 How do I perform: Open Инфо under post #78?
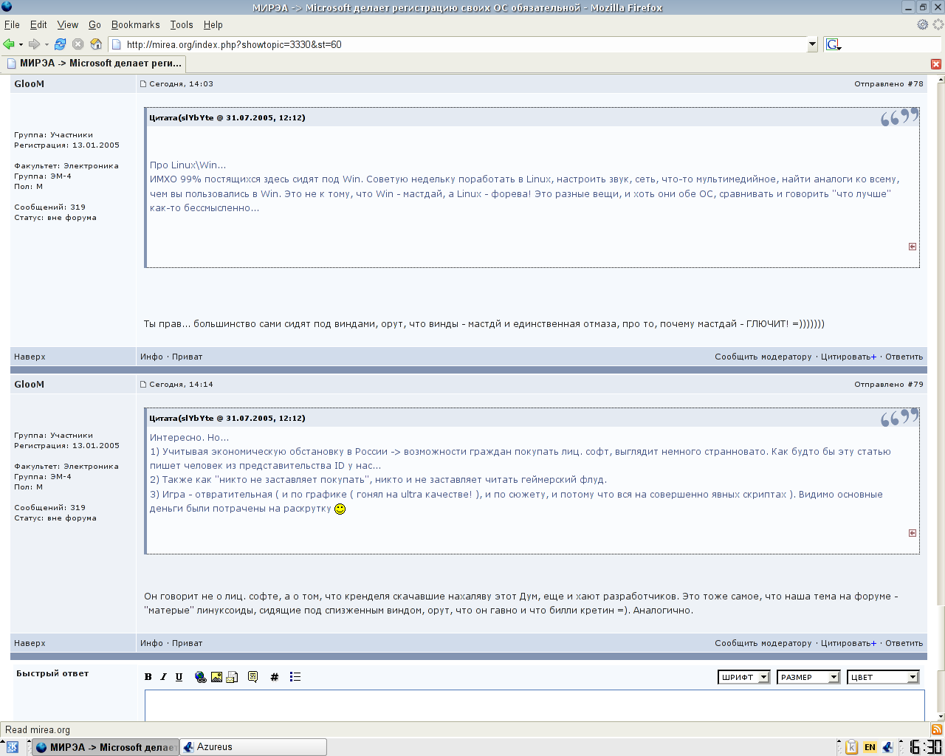[151, 357]
